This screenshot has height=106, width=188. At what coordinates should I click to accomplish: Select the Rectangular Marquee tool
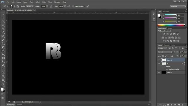[x=3, y=18]
